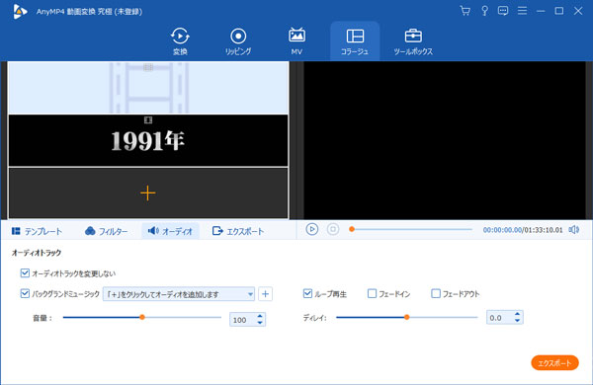Open the ツールボックス toolbox tab
Viewport: 593px width, 385px height.
point(413,41)
